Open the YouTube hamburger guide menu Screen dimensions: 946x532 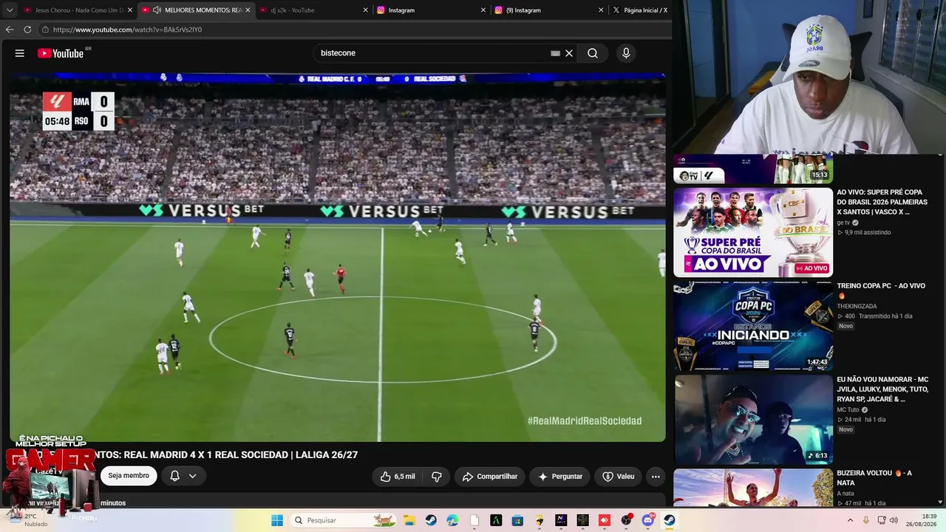click(x=20, y=53)
